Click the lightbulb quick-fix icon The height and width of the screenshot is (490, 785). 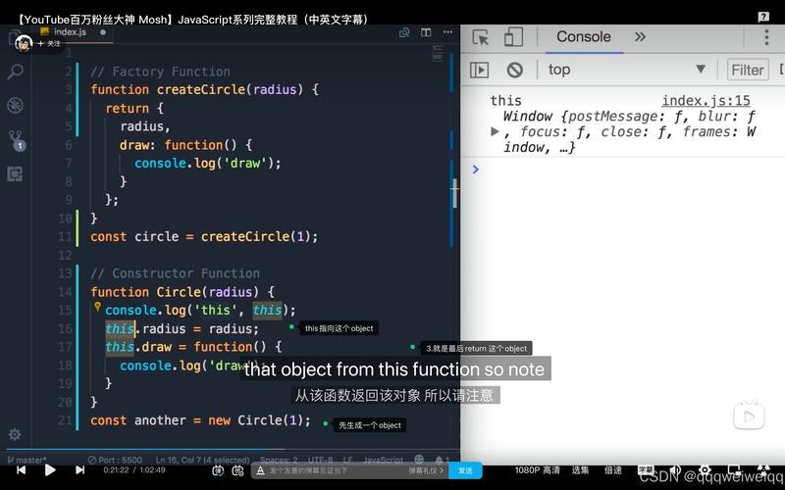point(98,308)
